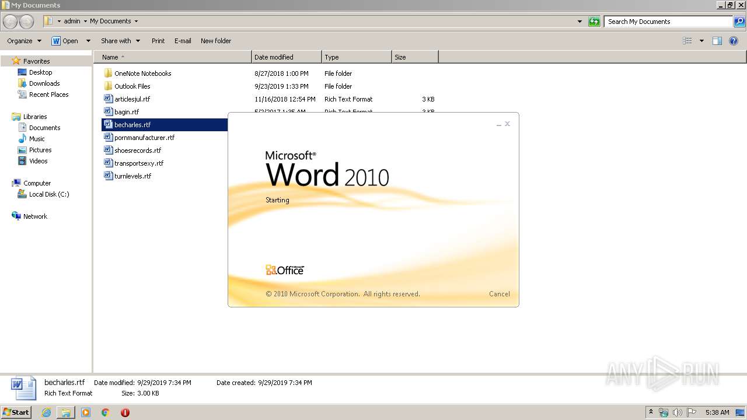The image size is (747, 420).
Task: Click the volume speaker tray icon
Action: (678, 412)
